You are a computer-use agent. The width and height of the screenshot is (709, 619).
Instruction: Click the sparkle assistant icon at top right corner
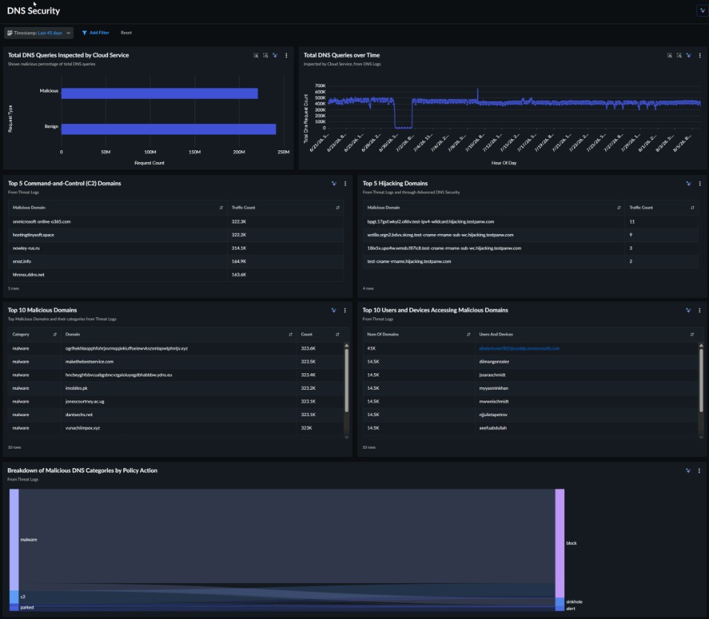(x=702, y=11)
